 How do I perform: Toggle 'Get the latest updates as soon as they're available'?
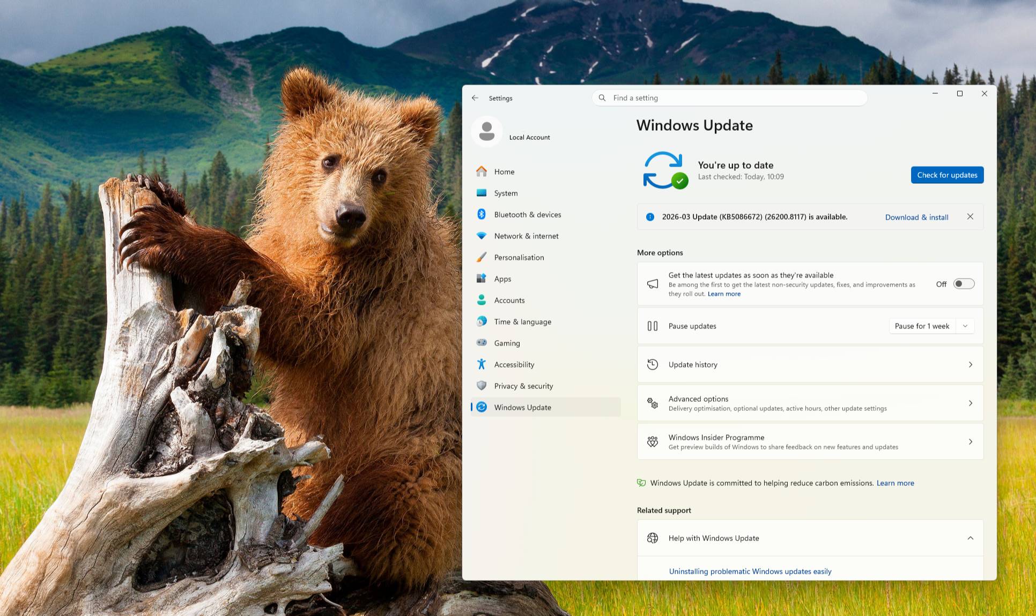click(x=964, y=284)
